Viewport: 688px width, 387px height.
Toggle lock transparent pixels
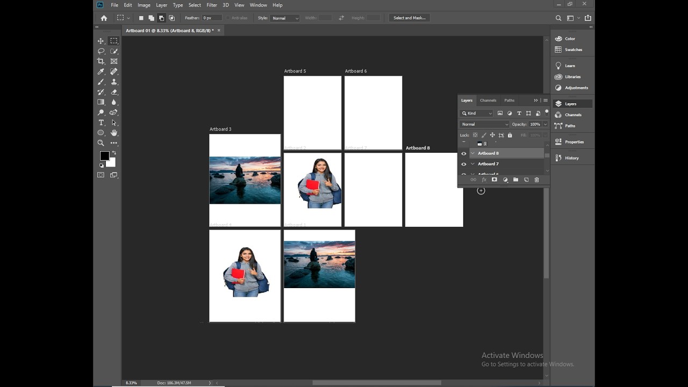click(x=475, y=135)
